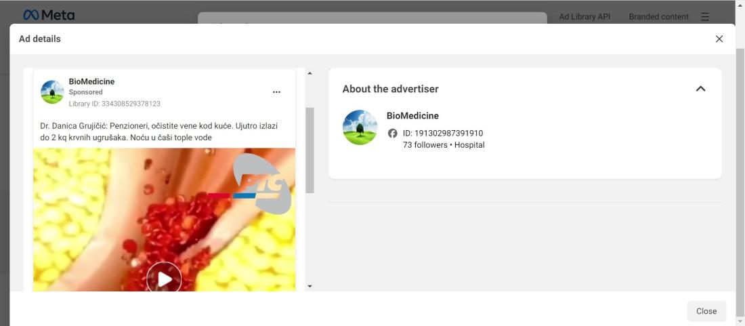Screen dimensions: 745x326
Task: Click the BioMedicine name in ad header
Action: (91, 82)
